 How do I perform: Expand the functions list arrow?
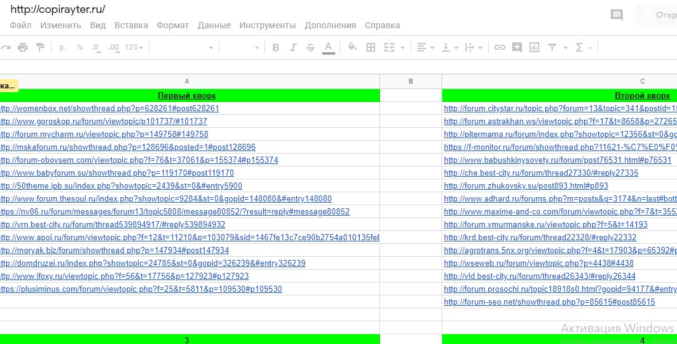click(x=589, y=48)
